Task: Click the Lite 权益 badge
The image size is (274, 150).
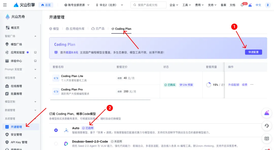Action: tap(186, 85)
